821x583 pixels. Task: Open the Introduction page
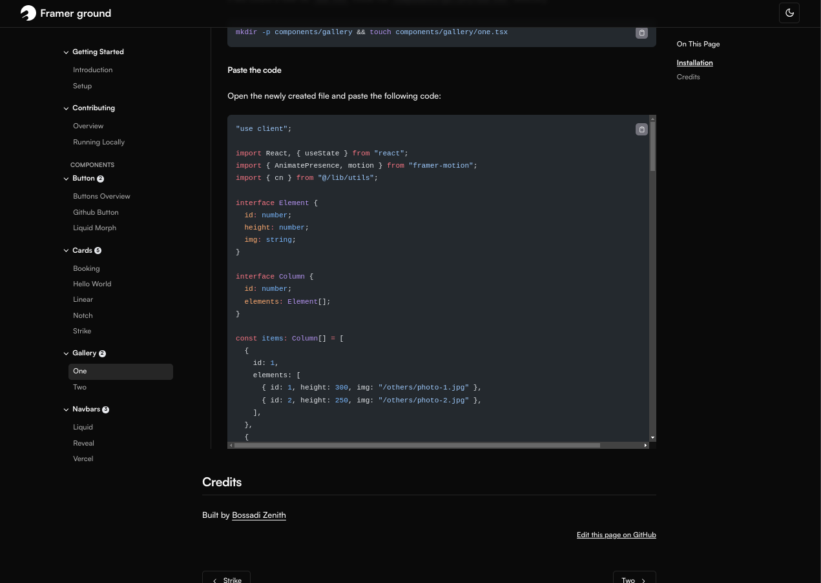tap(92, 70)
